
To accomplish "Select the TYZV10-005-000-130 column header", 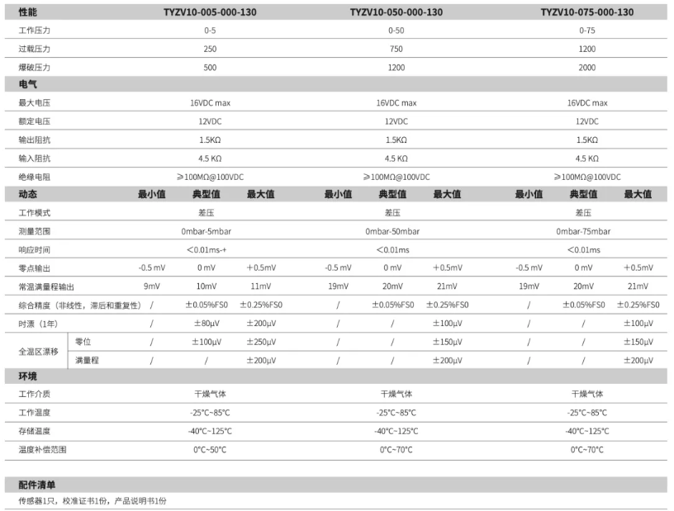I will tap(210, 12).
